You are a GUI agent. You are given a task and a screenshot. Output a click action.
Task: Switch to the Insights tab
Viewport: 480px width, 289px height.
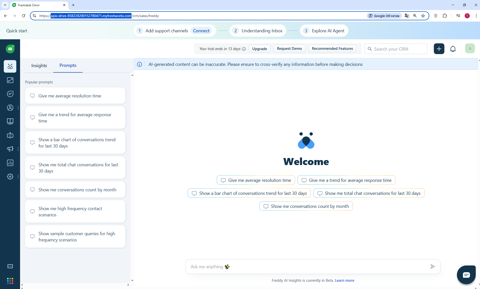39,66
